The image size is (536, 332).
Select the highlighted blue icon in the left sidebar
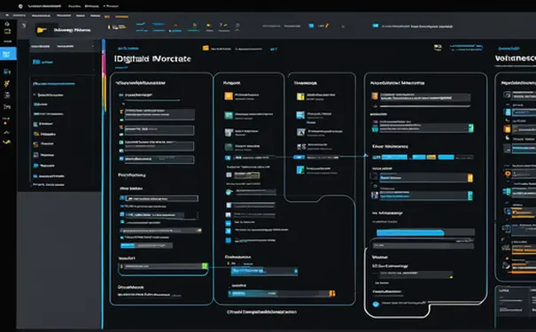tap(8, 54)
